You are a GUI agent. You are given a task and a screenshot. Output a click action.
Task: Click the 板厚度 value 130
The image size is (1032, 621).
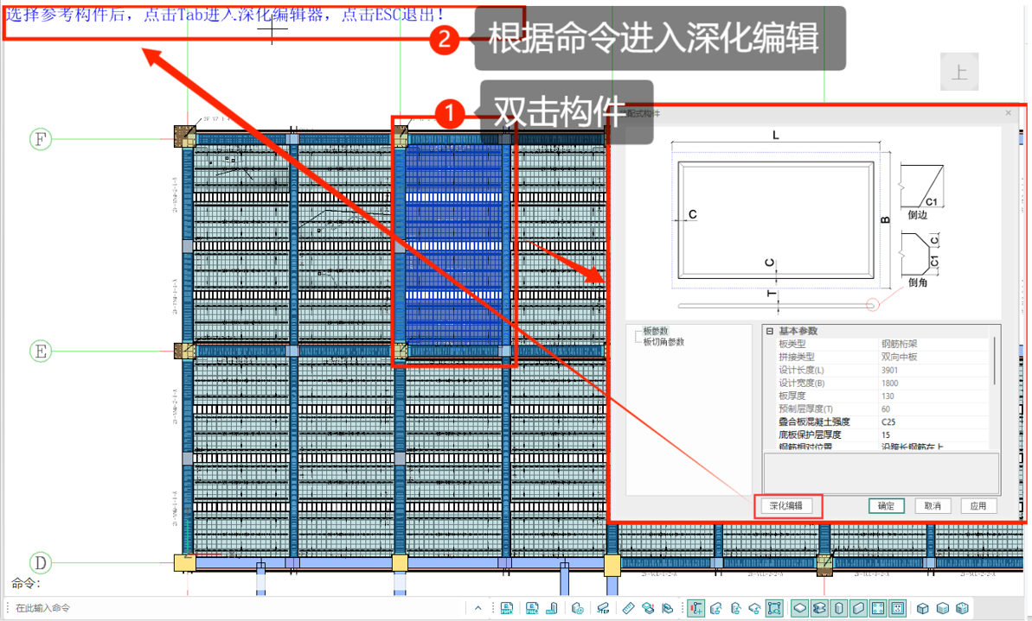tap(933, 396)
